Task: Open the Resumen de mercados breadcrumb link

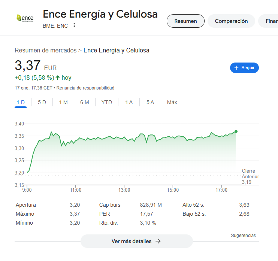Action: click(46, 50)
